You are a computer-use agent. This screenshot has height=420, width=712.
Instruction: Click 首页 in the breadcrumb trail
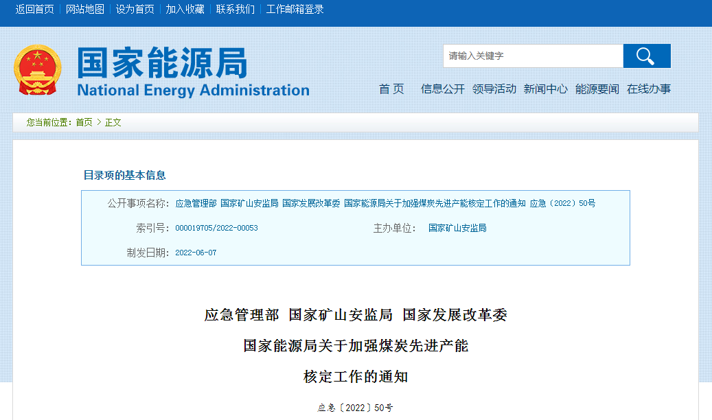coord(84,122)
